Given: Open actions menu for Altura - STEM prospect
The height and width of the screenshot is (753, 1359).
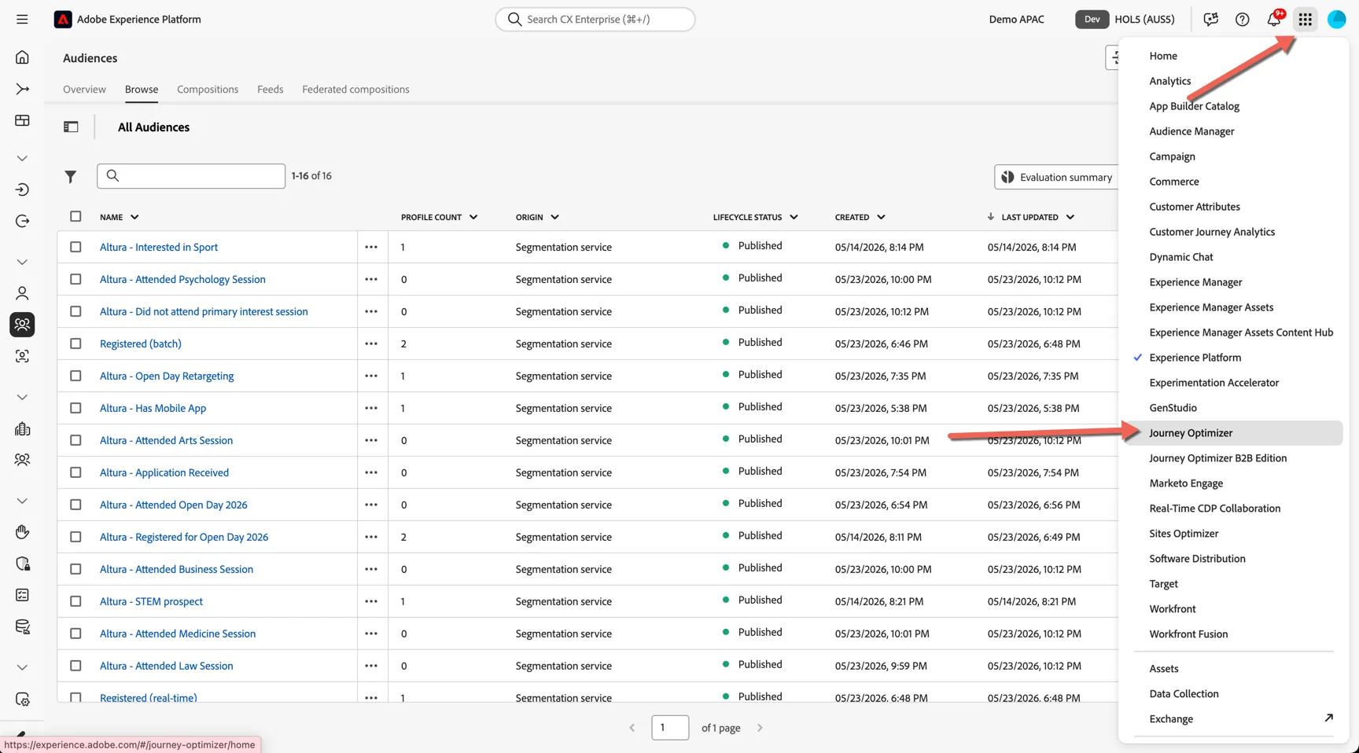Looking at the screenshot, I should [371, 601].
